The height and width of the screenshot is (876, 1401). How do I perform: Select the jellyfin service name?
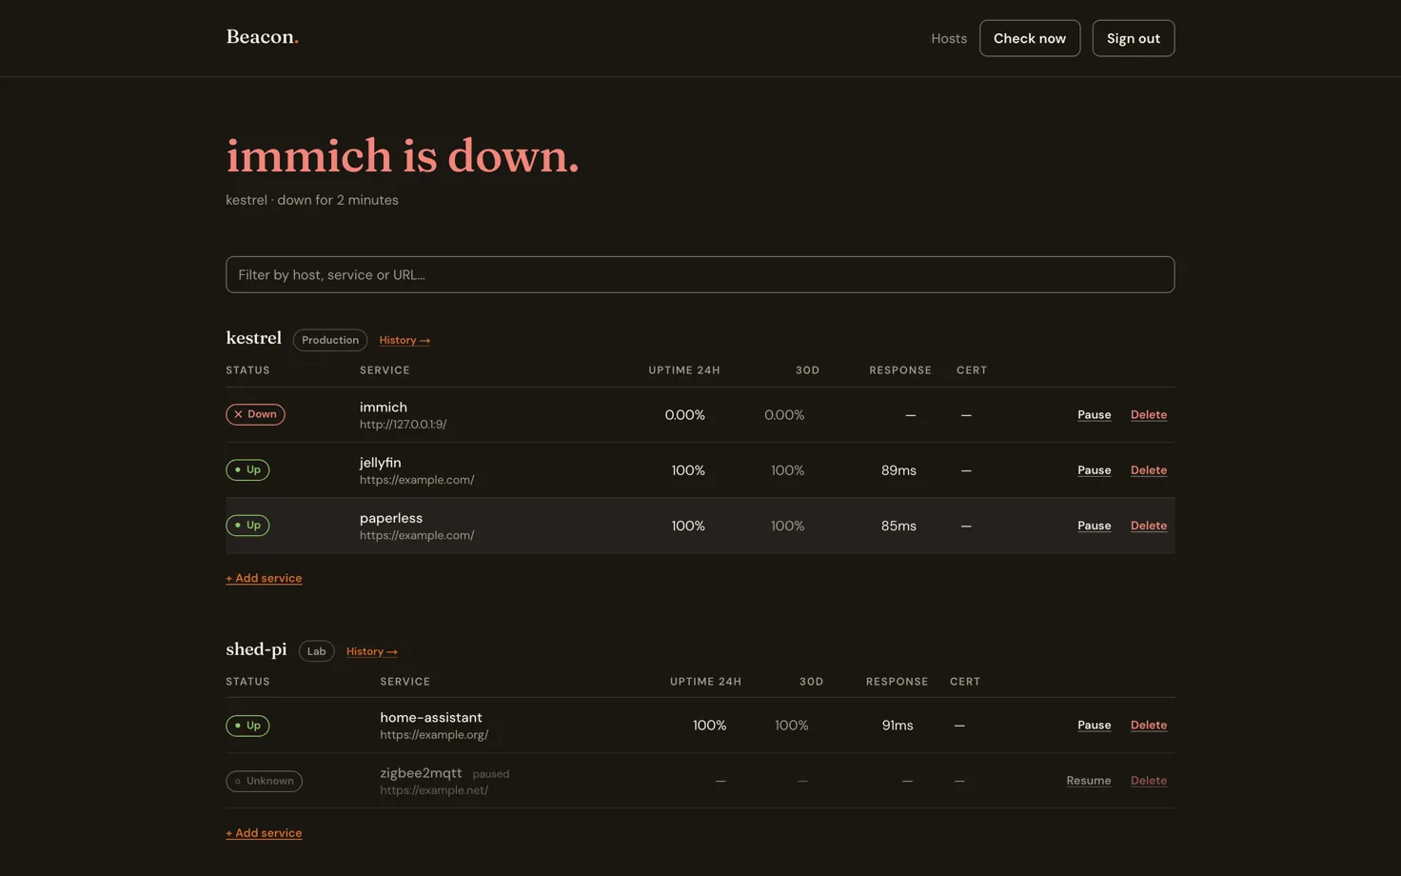381,463
